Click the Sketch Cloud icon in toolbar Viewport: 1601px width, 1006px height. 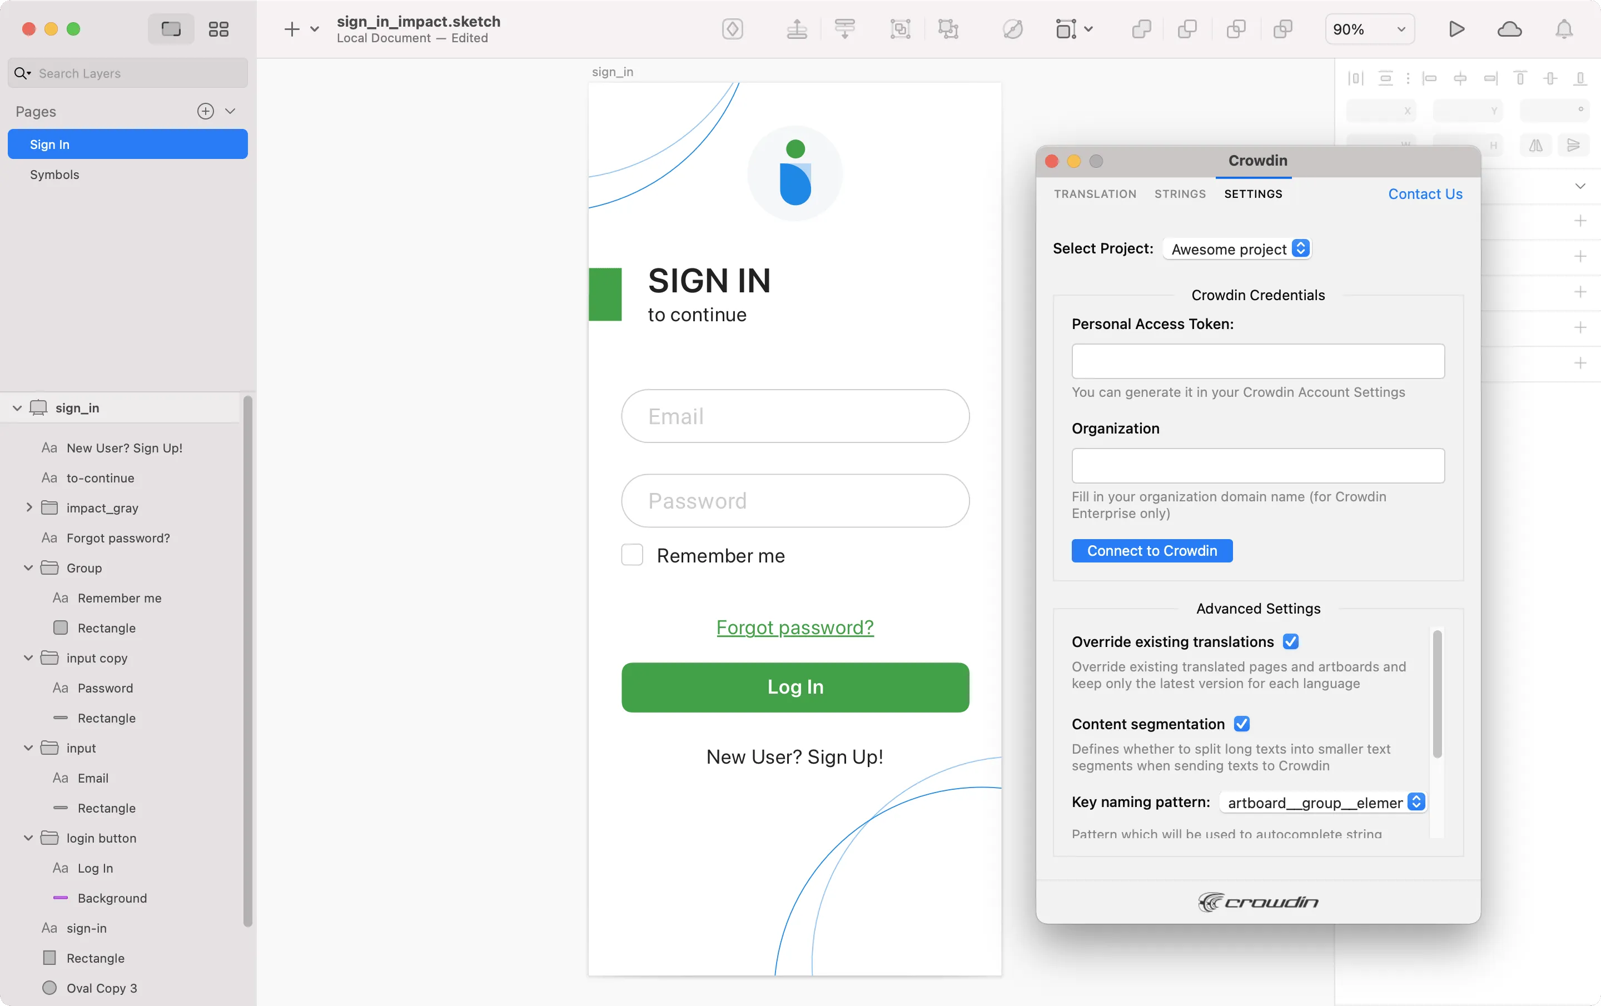(x=1510, y=29)
